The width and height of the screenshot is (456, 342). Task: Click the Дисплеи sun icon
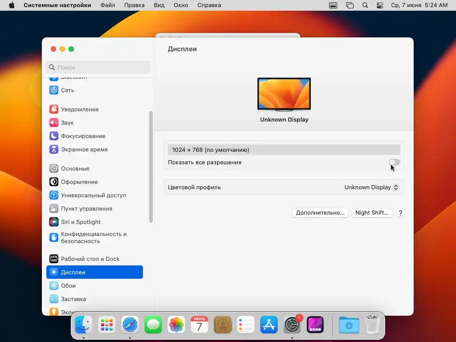click(54, 272)
